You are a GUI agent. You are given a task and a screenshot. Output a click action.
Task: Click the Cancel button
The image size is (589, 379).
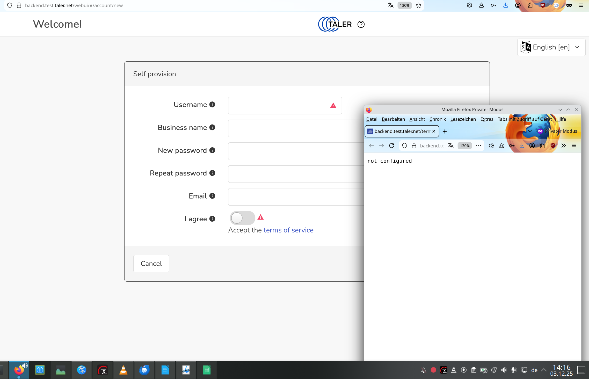[151, 264]
